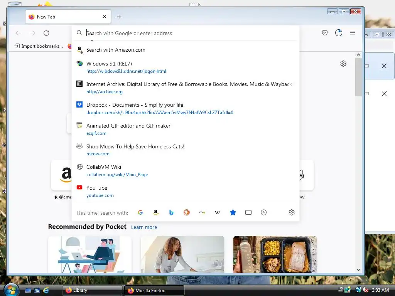Open Pocket story with desk illustration
The width and height of the screenshot is (395, 296).
89,254
